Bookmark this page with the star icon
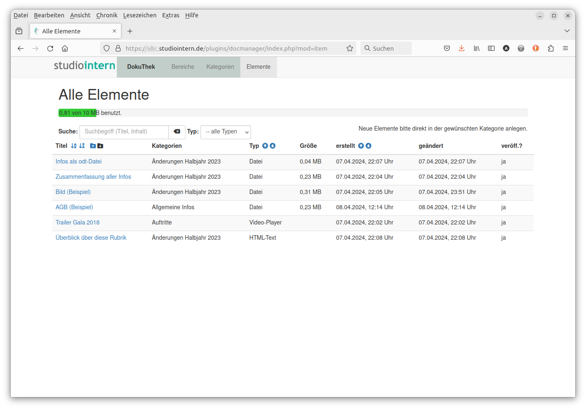586x409 pixels. [x=350, y=49]
